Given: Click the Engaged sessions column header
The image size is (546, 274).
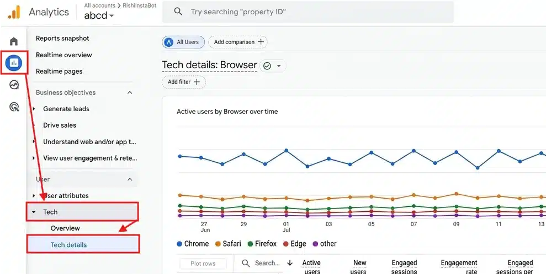Looking at the screenshot, I should click(404, 267).
